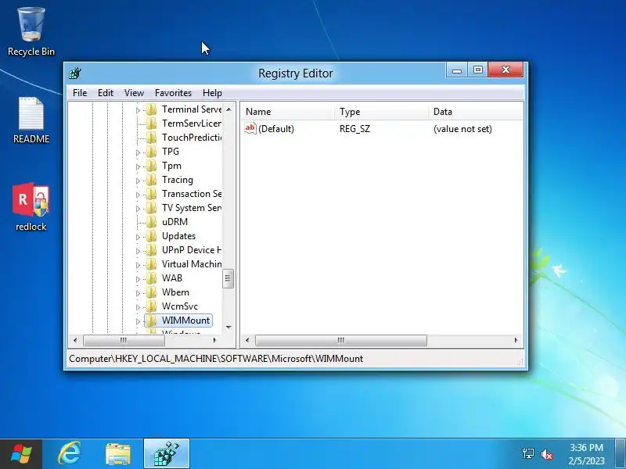Expand the Tracing key
The image size is (626, 469).
point(139,181)
